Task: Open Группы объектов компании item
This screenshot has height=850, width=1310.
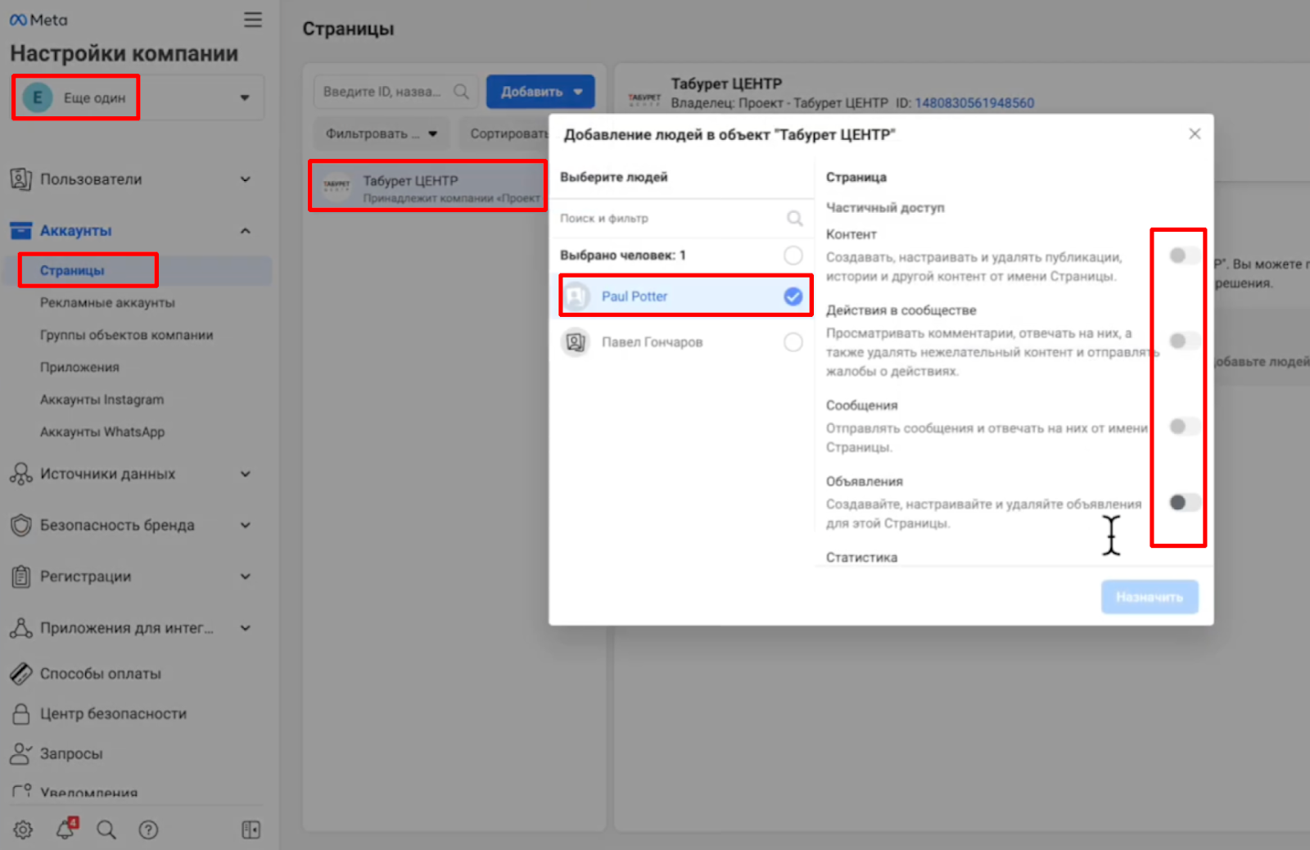Action: pos(126,335)
